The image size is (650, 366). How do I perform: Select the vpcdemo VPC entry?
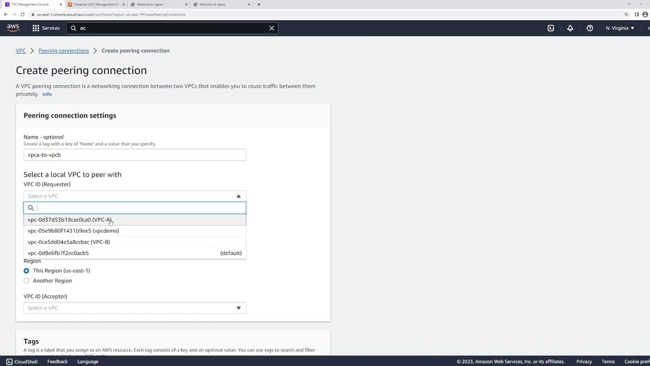click(x=135, y=231)
